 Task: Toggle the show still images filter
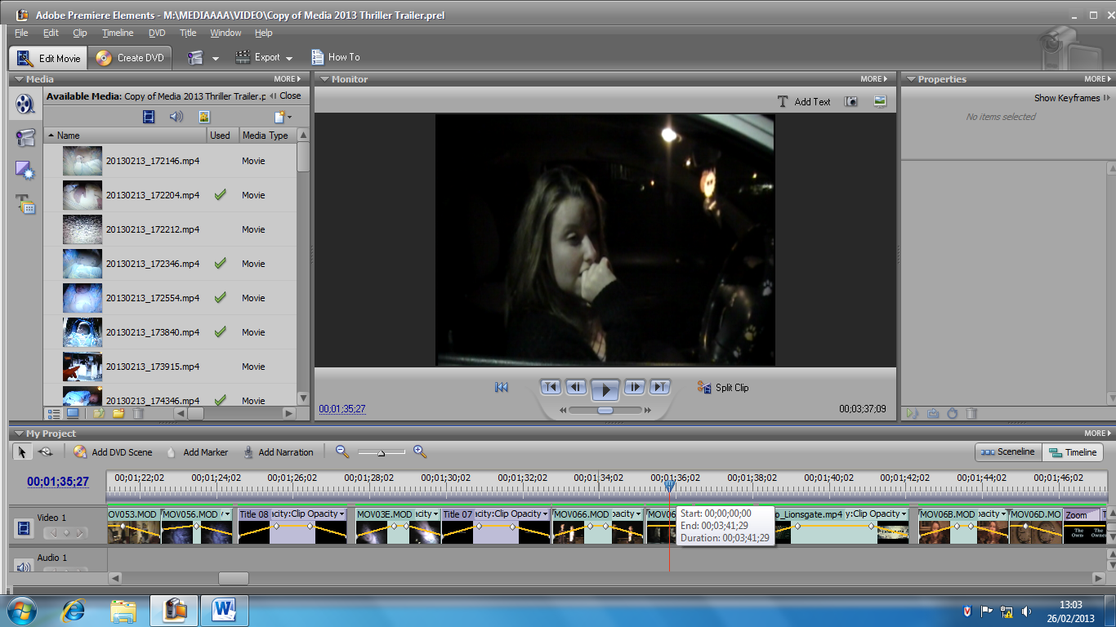pyautogui.click(x=203, y=117)
